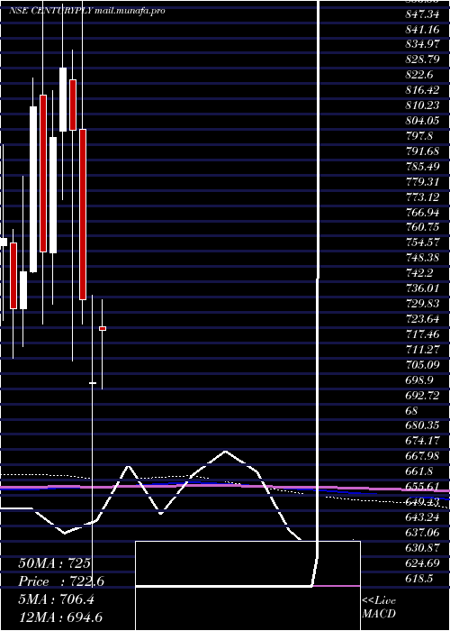Click the 692.72 price axis label
The height and width of the screenshot is (631, 450).
coord(422,395)
